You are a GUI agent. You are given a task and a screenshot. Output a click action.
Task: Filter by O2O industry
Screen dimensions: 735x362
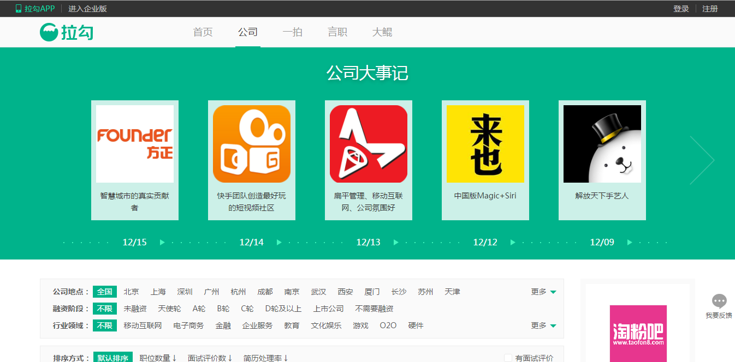388,325
